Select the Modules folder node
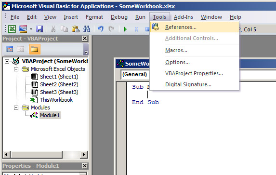 point(40,108)
